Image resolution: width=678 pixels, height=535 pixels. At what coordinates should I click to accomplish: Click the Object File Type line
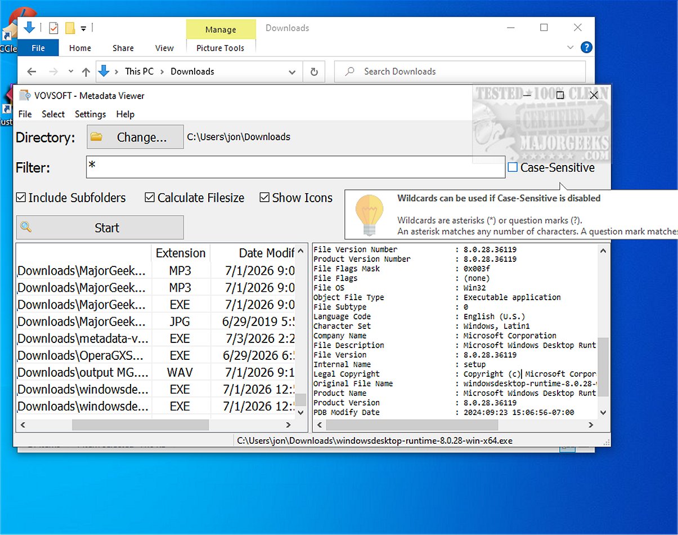coord(455,297)
